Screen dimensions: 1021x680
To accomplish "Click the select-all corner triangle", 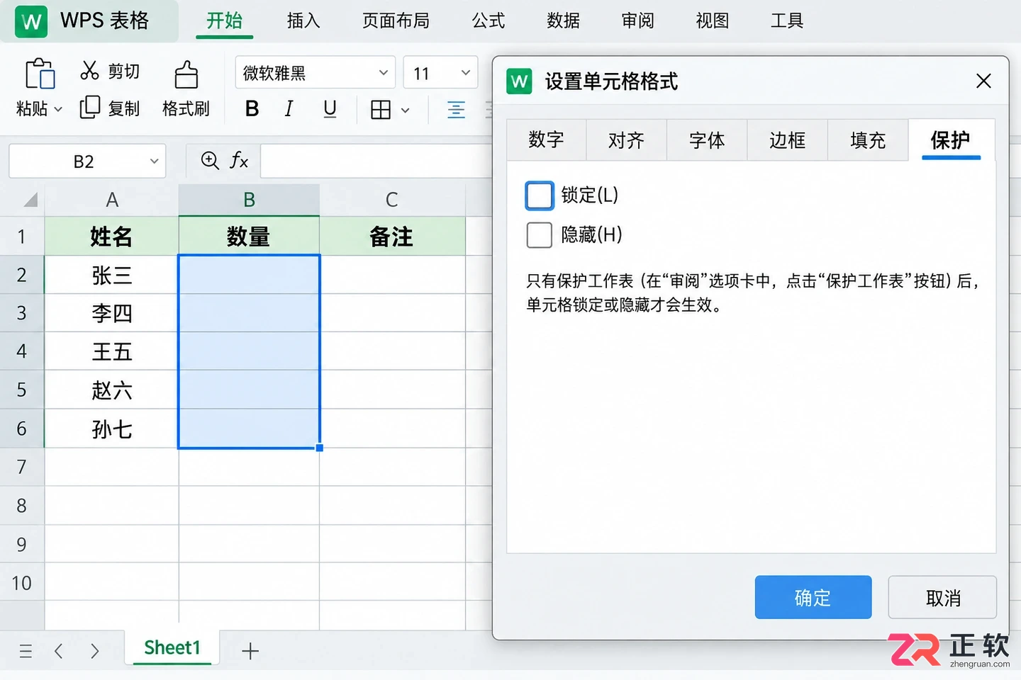I will 30,200.
